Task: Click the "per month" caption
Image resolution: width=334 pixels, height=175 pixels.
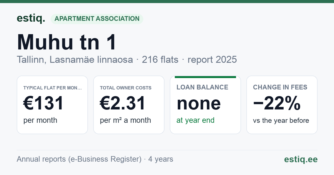Action: (40, 120)
